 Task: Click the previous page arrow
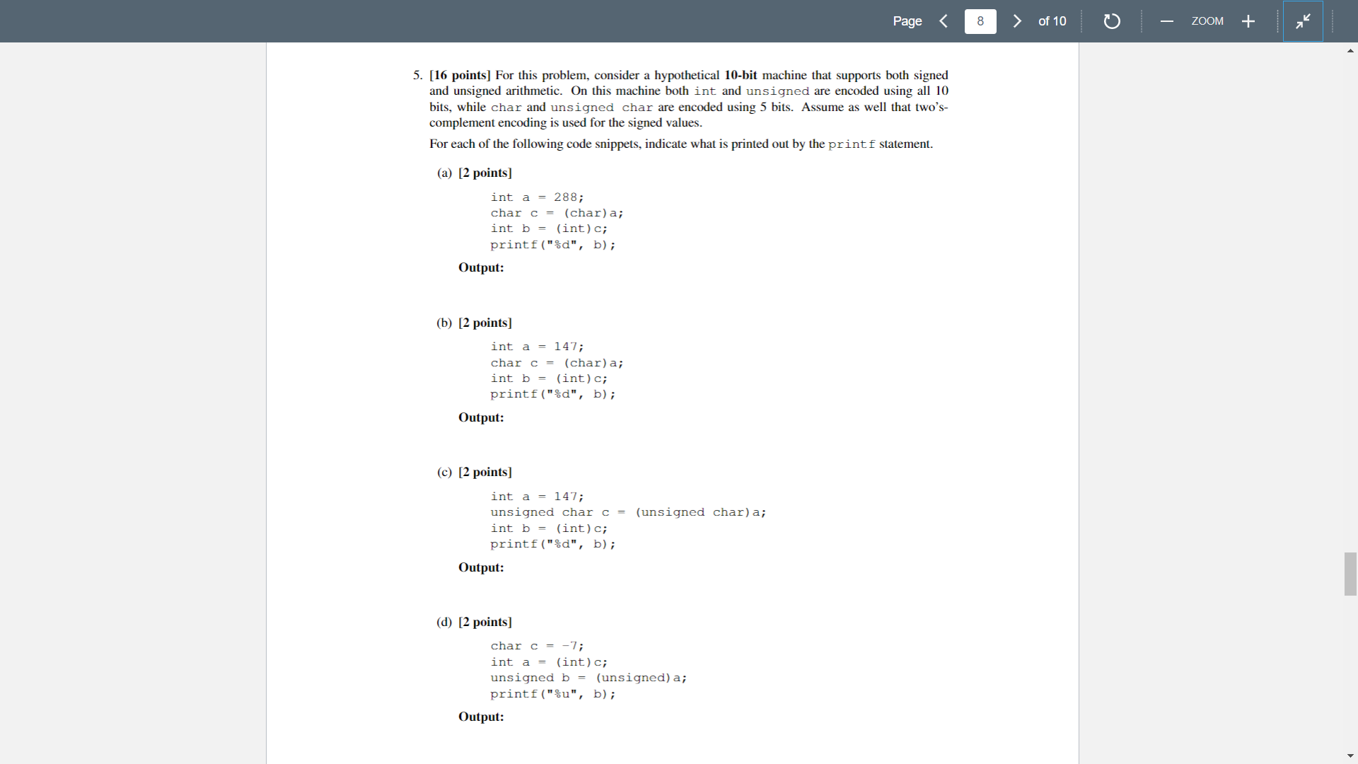(944, 21)
